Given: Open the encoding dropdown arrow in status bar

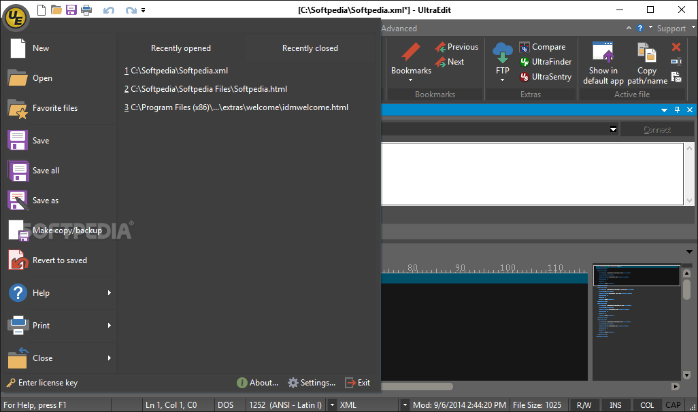Looking at the screenshot, I should [x=332, y=405].
